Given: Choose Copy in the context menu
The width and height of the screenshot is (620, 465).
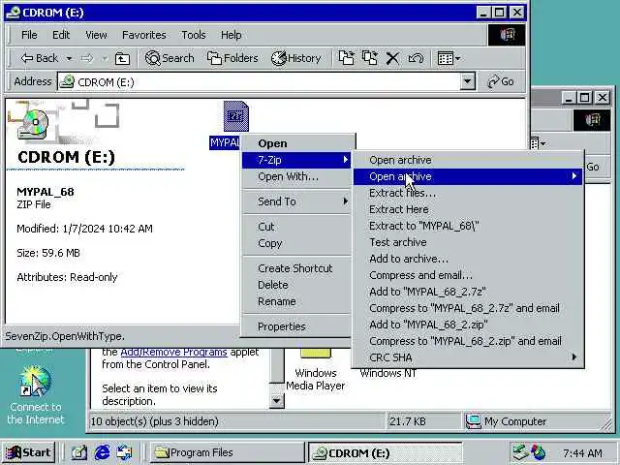Looking at the screenshot, I should 296,243.
